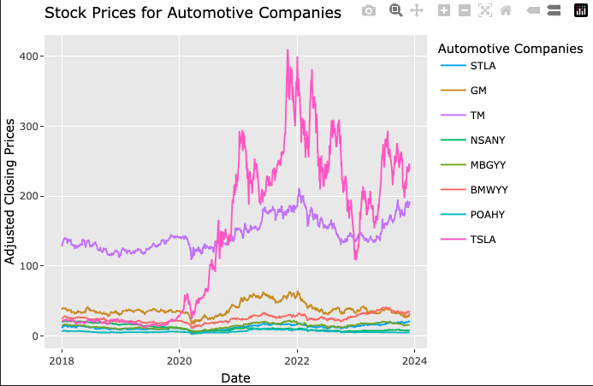The height and width of the screenshot is (386, 593).
Task: Zoom out using the minus icon
Action: click(x=465, y=10)
